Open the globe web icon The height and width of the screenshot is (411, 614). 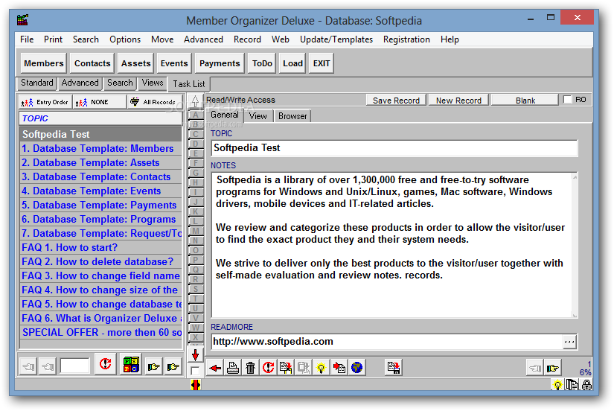pos(356,368)
